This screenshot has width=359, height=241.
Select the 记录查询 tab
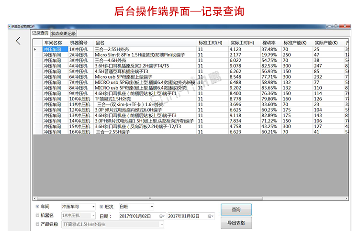[x=40, y=33]
